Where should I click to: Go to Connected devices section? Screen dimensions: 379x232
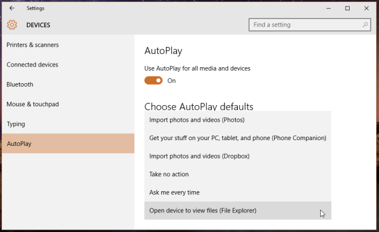pos(32,65)
